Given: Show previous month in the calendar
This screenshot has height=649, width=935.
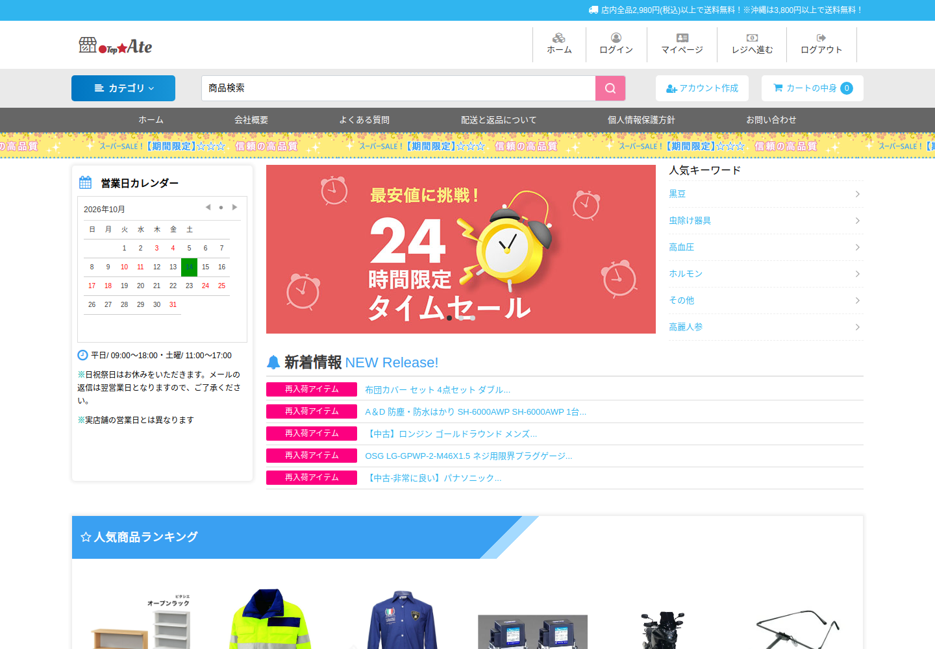Looking at the screenshot, I should tap(208, 208).
